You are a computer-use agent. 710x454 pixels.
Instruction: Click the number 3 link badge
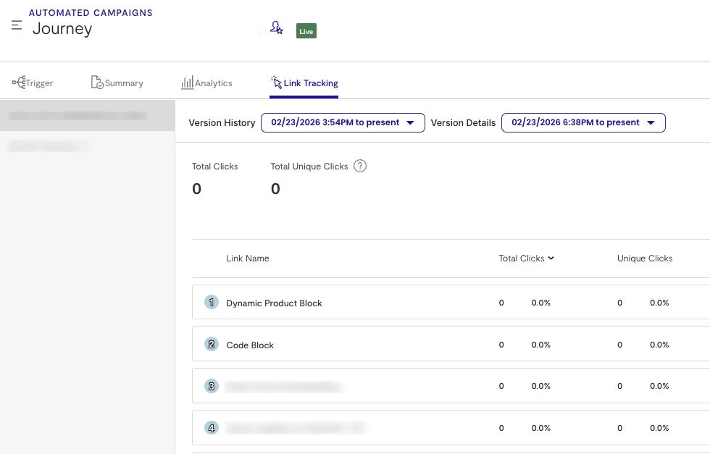click(x=212, y=386)
